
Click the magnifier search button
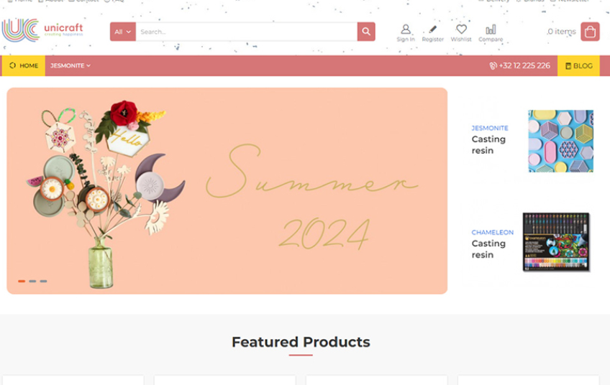[x=366, y=32]
